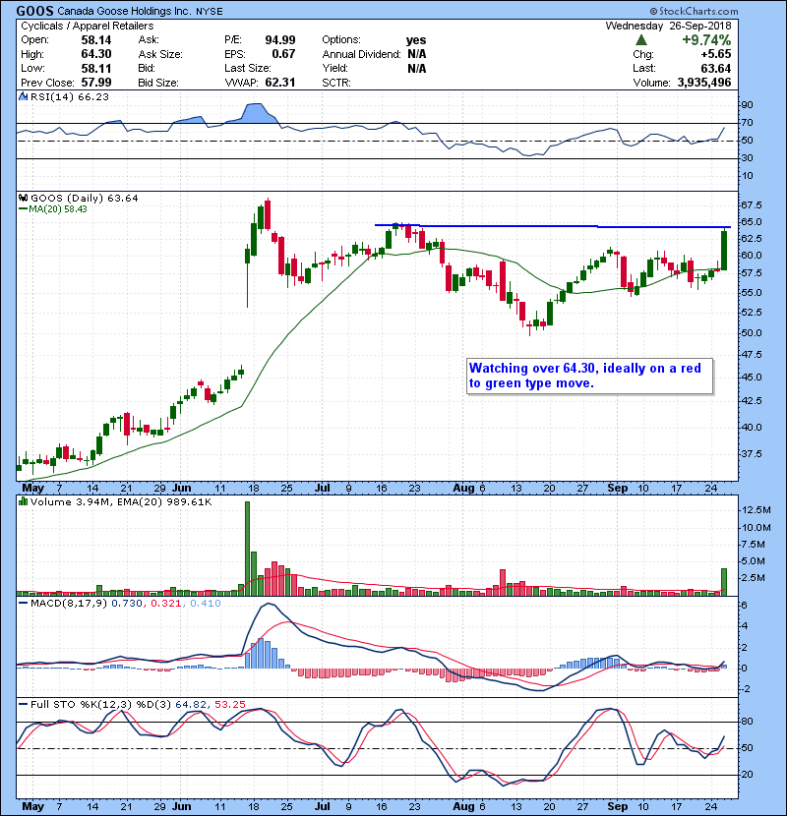Click the Full STO legend line marker
Screen dimensions: 787x816
tap(23, 704)
